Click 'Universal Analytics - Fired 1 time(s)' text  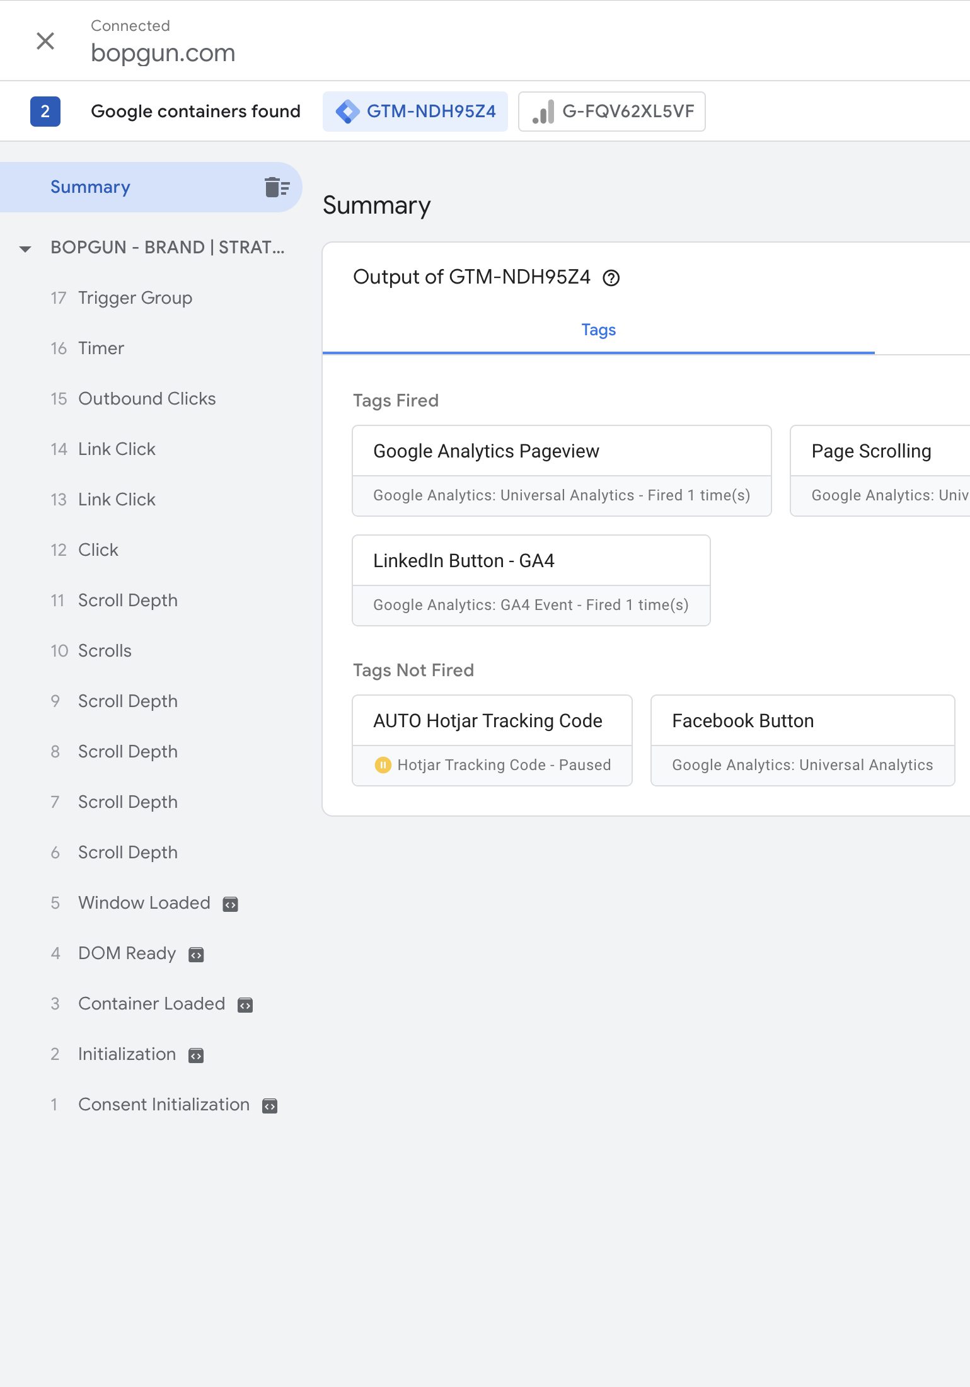click(625, 496)
